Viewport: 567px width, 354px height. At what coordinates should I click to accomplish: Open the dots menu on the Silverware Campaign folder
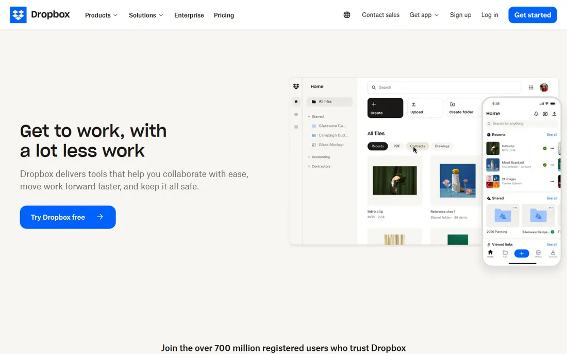tap(551, 208)
